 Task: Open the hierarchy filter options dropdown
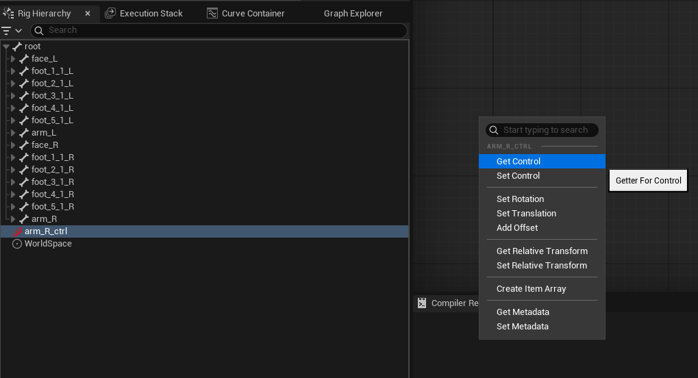(12, 30)
